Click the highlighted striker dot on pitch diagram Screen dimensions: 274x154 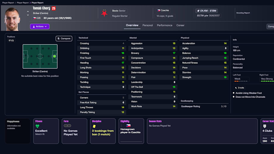pyautogui.click(x=54, y=56)
